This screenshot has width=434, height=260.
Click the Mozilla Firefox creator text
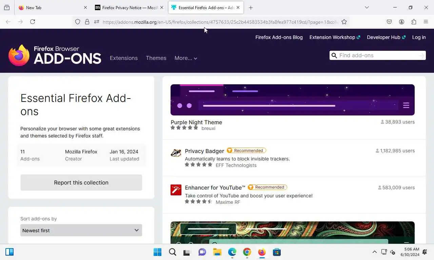(81, 152)
